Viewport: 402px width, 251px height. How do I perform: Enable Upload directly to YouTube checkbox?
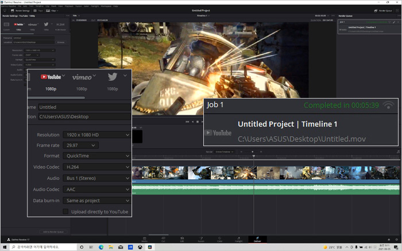point(65,211)
